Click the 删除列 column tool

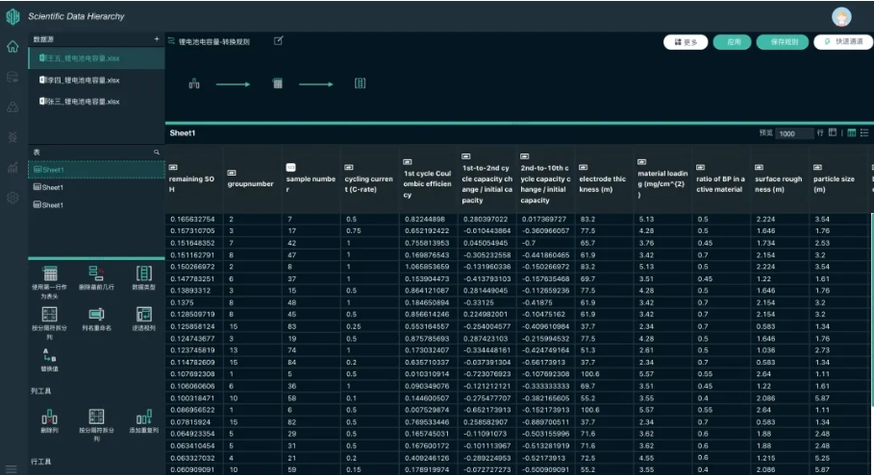[x=50, y=416]
